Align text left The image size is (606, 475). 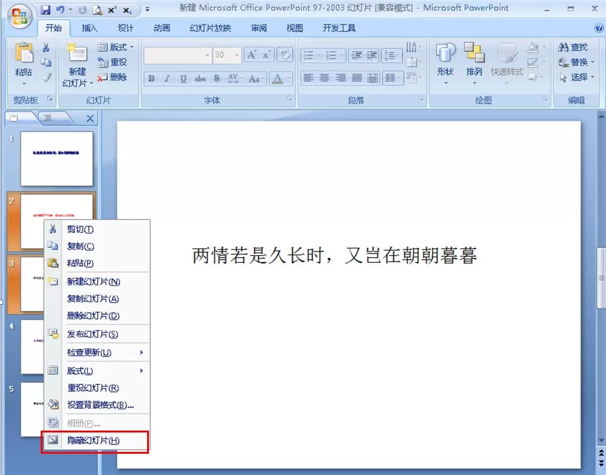[308, 78]
